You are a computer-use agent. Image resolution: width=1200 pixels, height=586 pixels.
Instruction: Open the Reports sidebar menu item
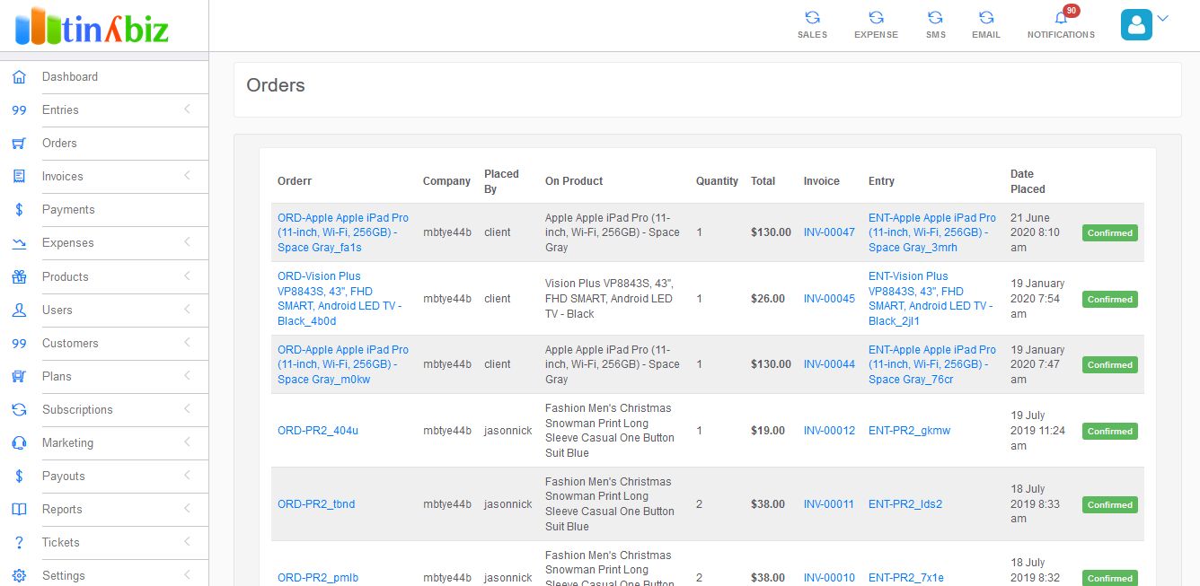pos(62,509)
